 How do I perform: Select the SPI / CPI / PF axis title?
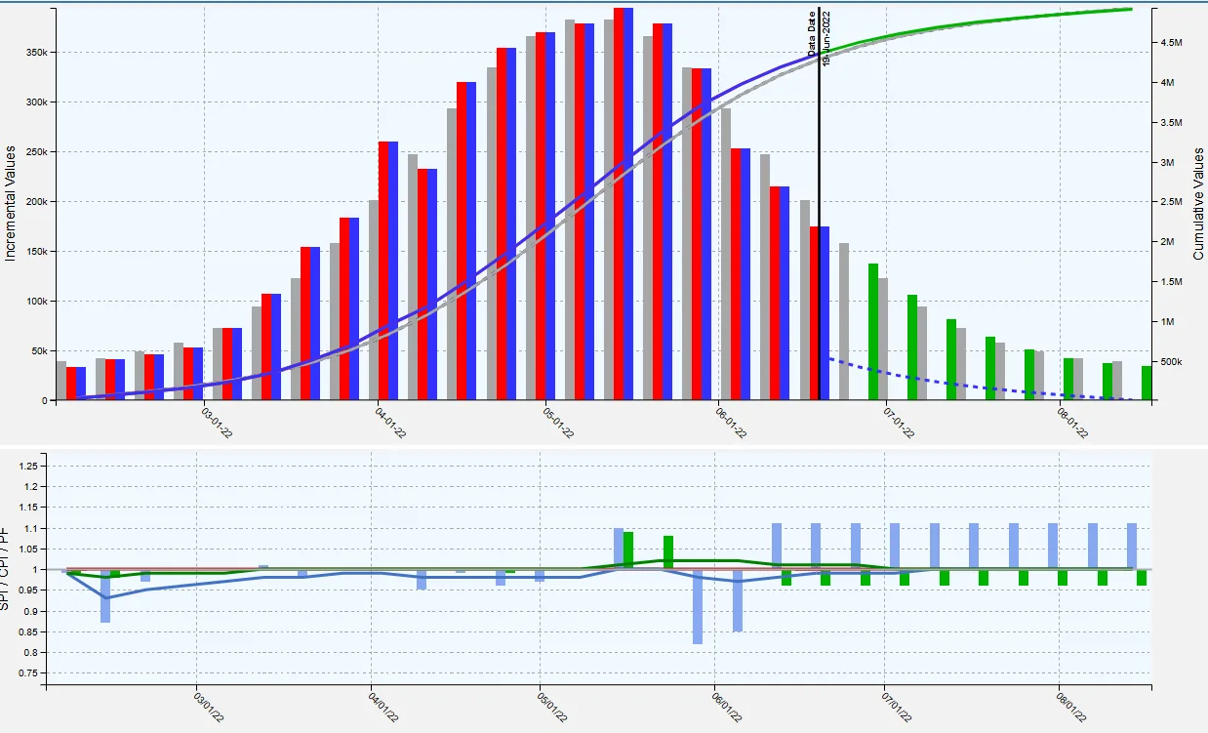(5, 570)
